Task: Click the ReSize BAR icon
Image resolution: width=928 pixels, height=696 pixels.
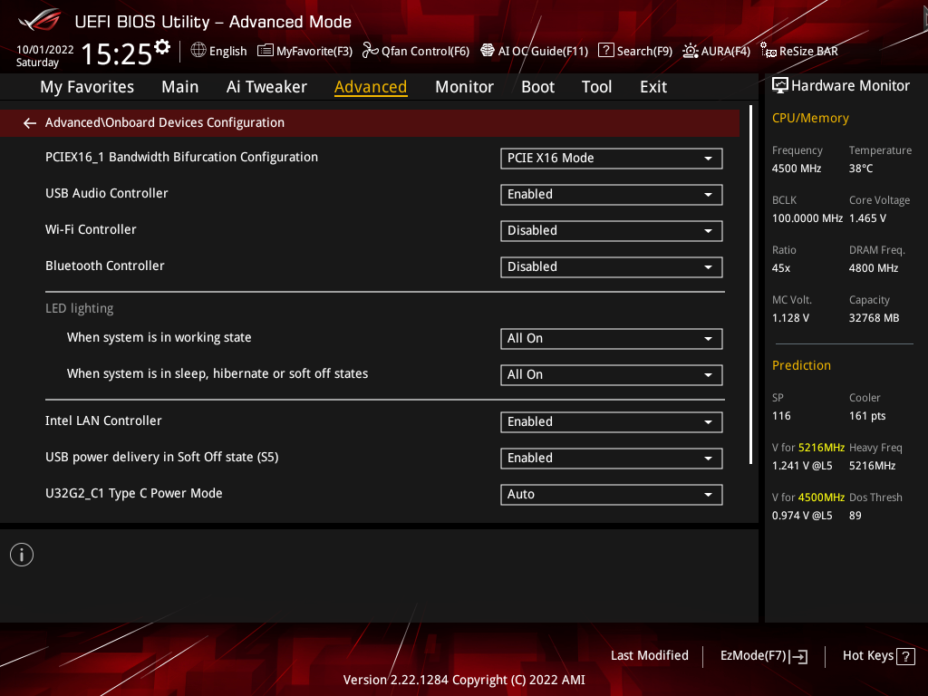Action: point(768,51)
